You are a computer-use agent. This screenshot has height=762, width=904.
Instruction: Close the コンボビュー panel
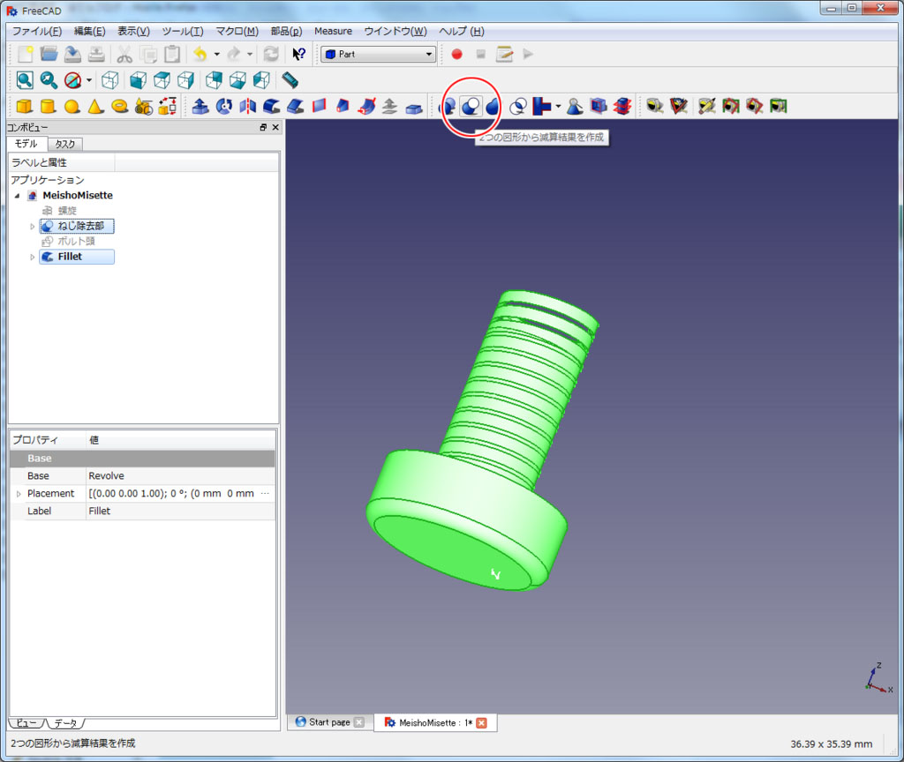pos(275,127)
